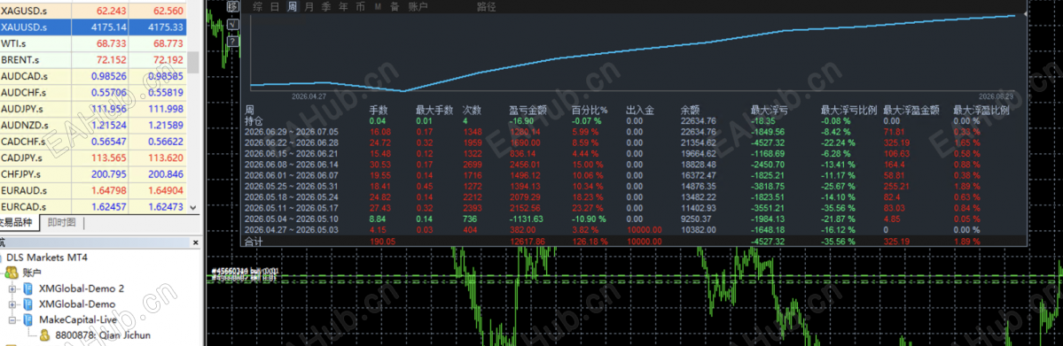The height and width of the screenshot is (346, 1063).
Task: Click the 2026.04.27 date label under chart
Action: click(x=309, y=96)
